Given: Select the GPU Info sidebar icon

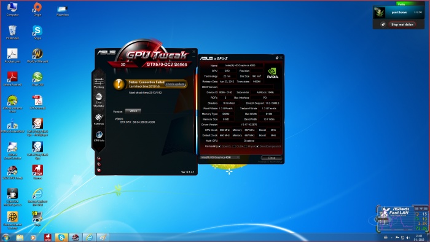Looking at the screenshot, I should [99, 136].
